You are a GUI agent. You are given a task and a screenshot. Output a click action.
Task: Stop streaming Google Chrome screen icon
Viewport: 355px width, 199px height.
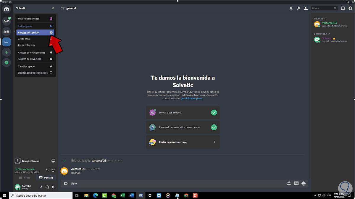tap(53, 161)
